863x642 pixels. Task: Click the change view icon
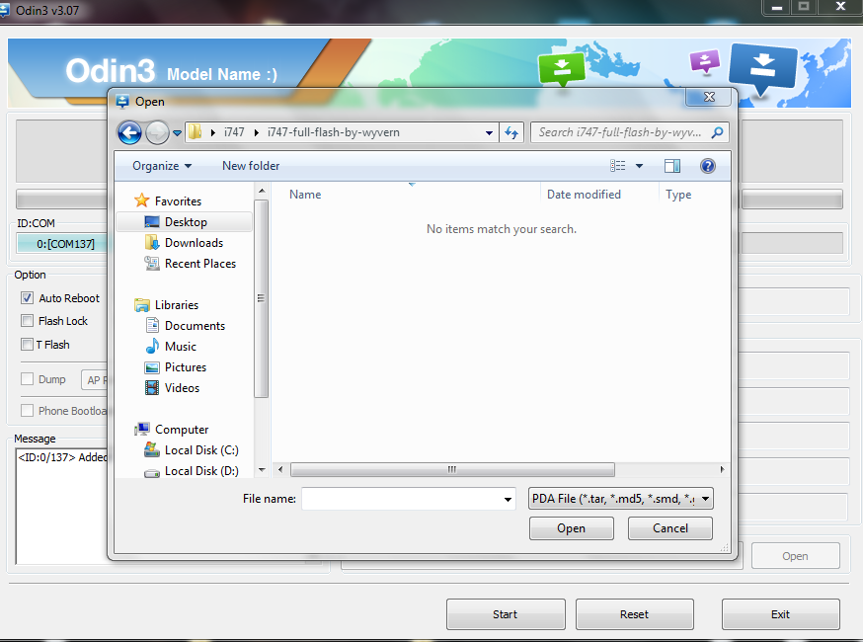tap(617, 166)
